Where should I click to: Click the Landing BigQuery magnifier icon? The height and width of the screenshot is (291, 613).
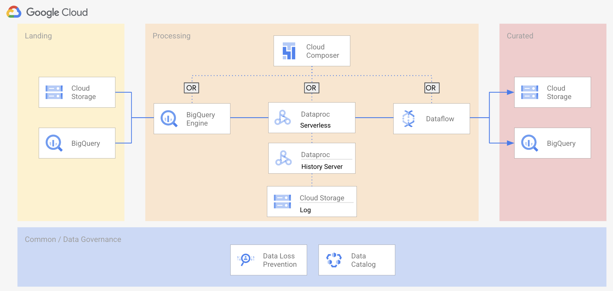point(54,143)
